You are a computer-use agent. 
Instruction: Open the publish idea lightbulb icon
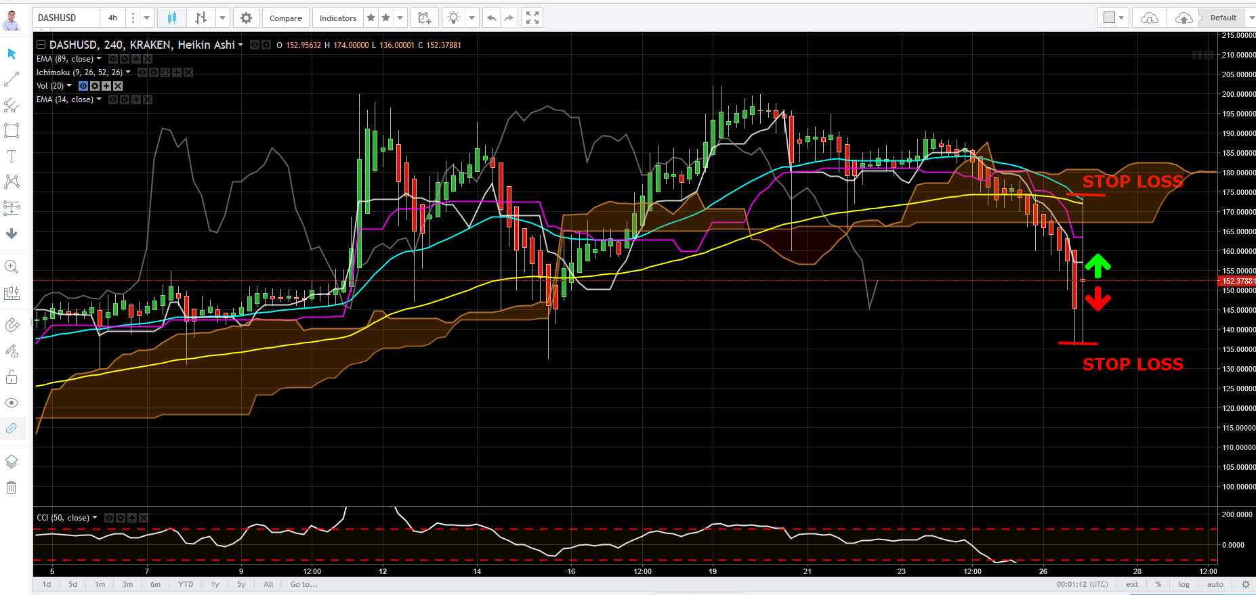pos(454,18)
